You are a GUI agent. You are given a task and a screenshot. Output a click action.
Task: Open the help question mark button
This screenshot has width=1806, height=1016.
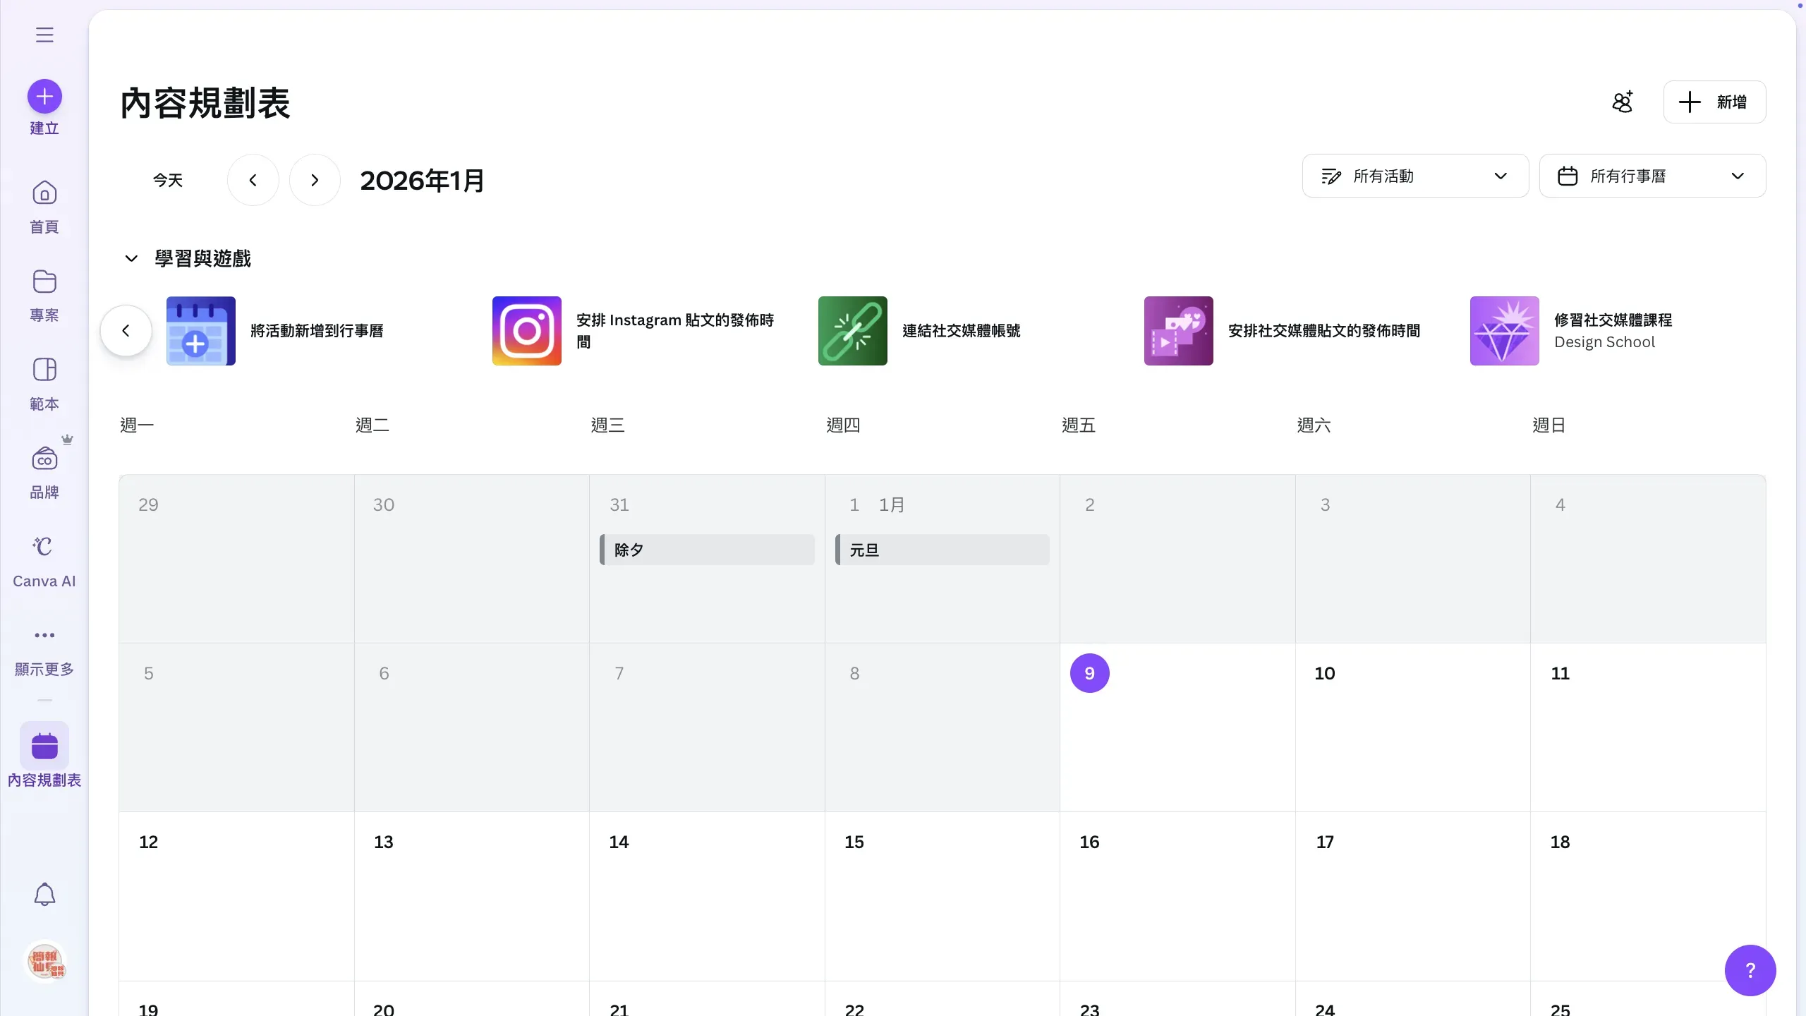click(x=1750, y=970)
